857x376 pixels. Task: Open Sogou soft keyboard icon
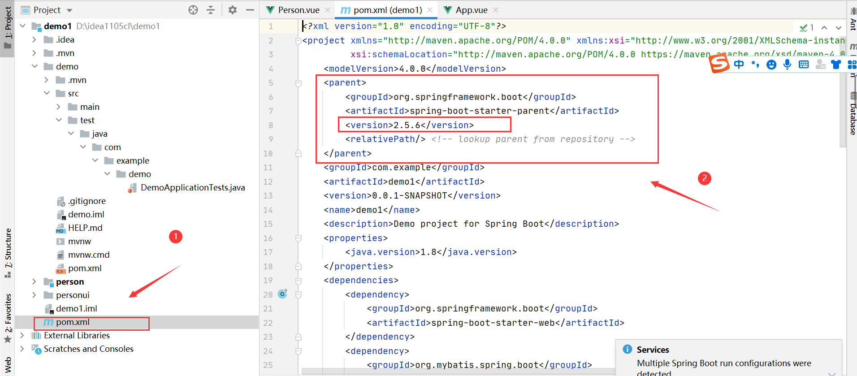pyautogui.click(x=804, y=65)
